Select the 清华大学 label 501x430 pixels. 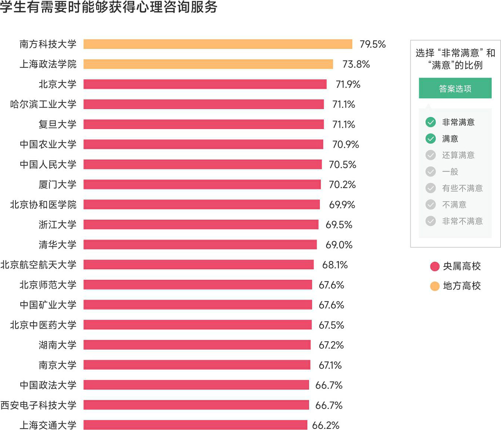58,245
